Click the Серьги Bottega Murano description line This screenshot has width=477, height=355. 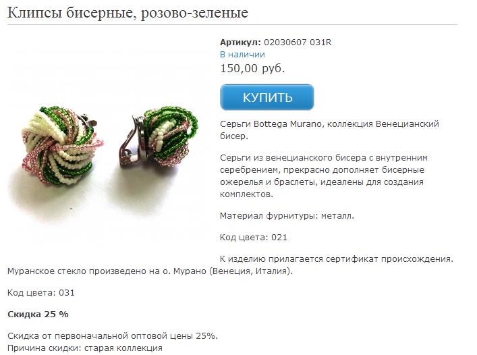click(x=329, y=130)
